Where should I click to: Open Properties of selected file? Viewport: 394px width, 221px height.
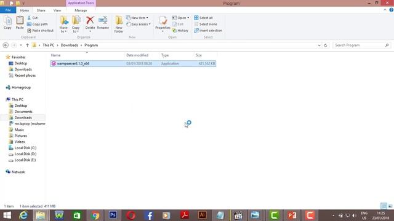[x=163, y=24]
